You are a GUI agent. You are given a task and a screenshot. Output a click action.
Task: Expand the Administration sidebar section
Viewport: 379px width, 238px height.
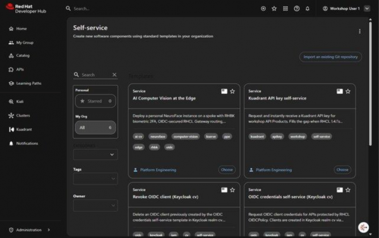[30, 230]
